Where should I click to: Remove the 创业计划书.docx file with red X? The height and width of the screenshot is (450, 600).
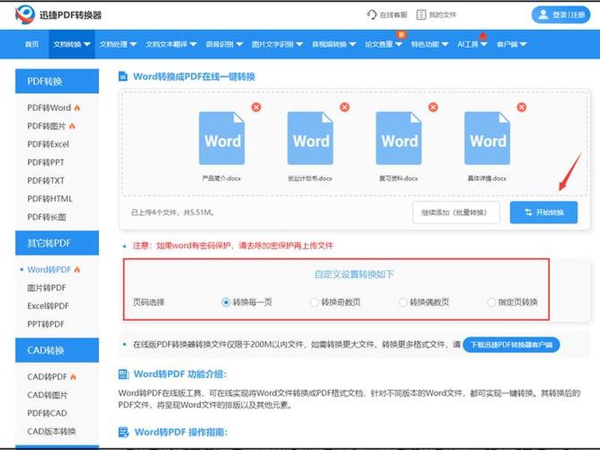[x=344, y=107]
